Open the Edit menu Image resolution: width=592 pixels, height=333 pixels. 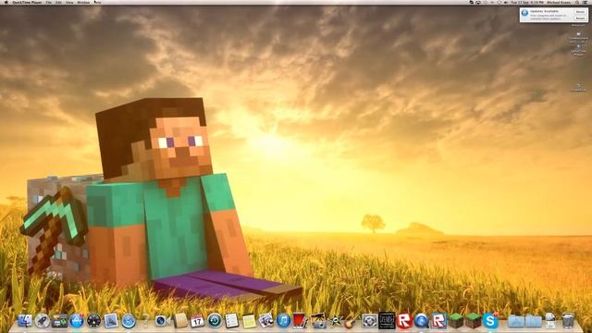click(59, 2)
